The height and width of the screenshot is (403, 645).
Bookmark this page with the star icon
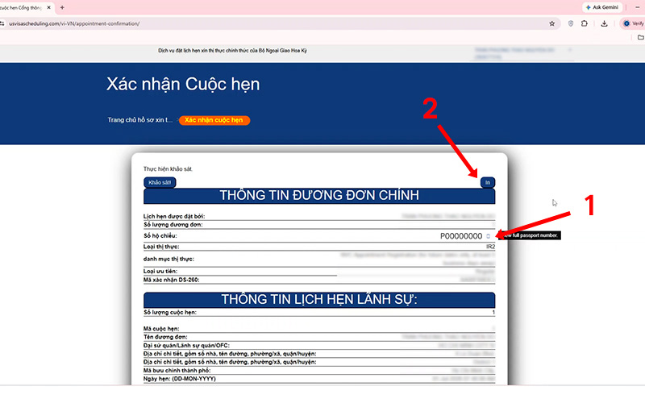pos(552,23)
